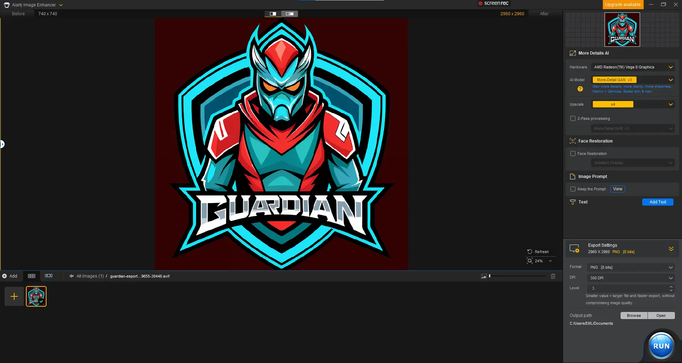
Task: Click the Export Settings 2960 X 2960 summary
Action: 611,252
